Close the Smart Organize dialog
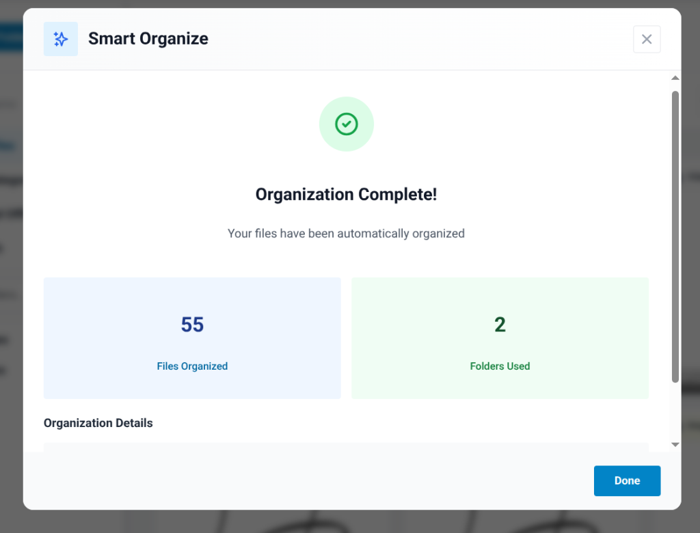 [647, 39]
